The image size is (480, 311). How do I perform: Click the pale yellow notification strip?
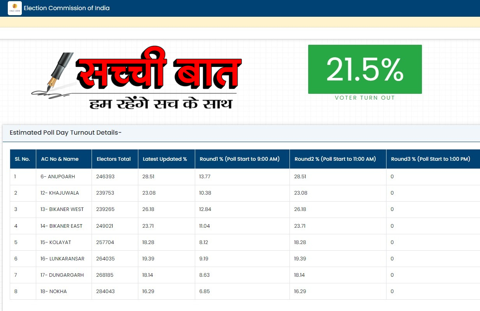240,22
